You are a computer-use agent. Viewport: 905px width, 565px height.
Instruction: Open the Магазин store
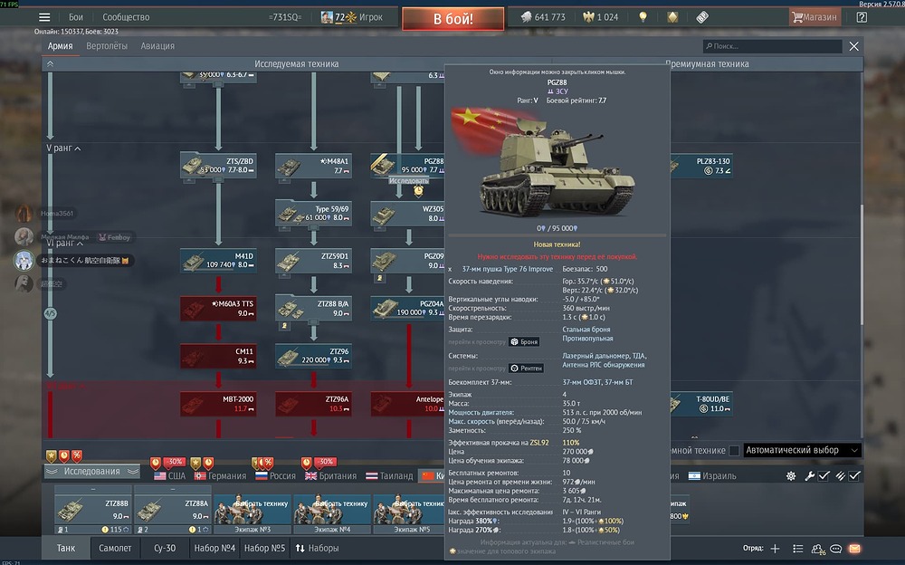(814, 17)
